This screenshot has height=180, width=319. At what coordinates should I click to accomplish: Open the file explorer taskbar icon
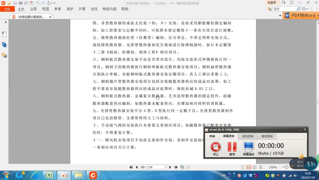[78, 175]
